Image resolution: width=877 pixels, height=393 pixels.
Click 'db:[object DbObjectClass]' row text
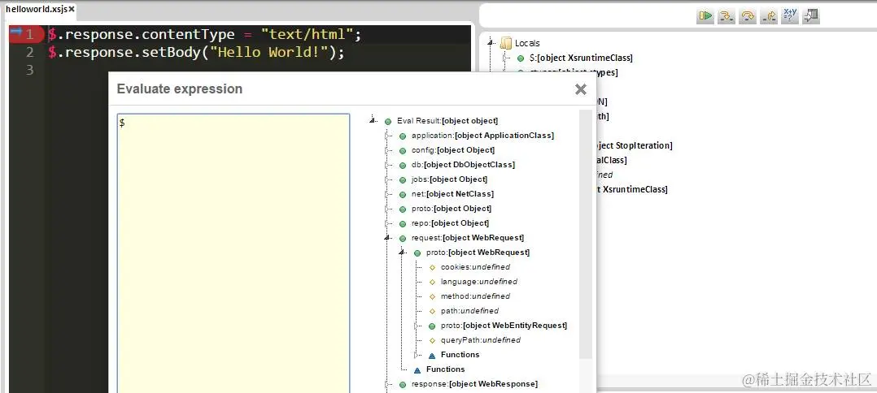coord(463,165)
